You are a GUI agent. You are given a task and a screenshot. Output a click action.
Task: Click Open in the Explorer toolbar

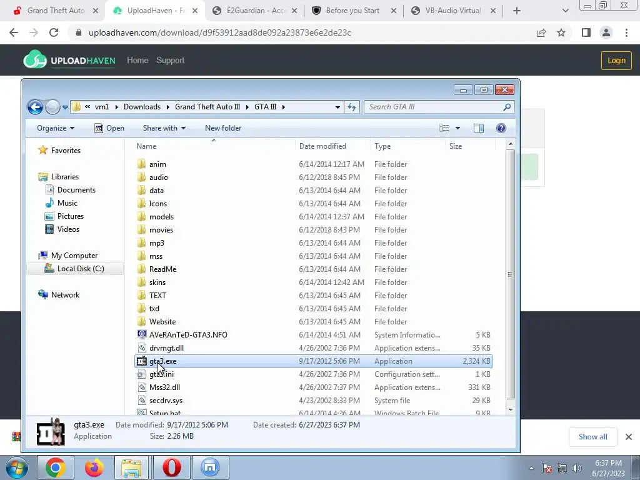[x=109, y=128]
